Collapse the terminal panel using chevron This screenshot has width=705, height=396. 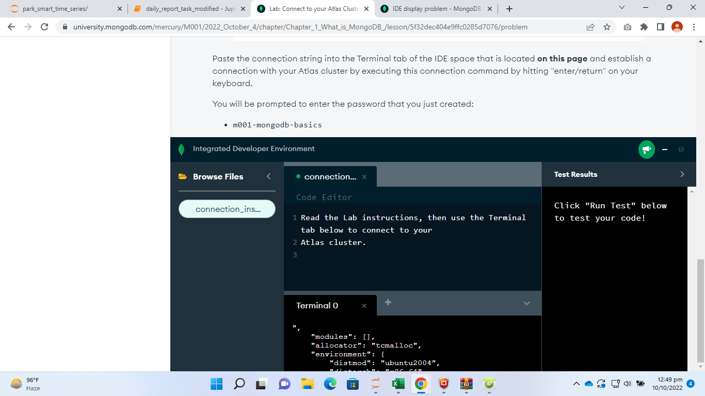tap(526, 303)
